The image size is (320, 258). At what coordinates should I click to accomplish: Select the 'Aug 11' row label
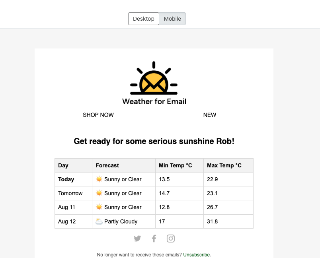pos(66,207)
